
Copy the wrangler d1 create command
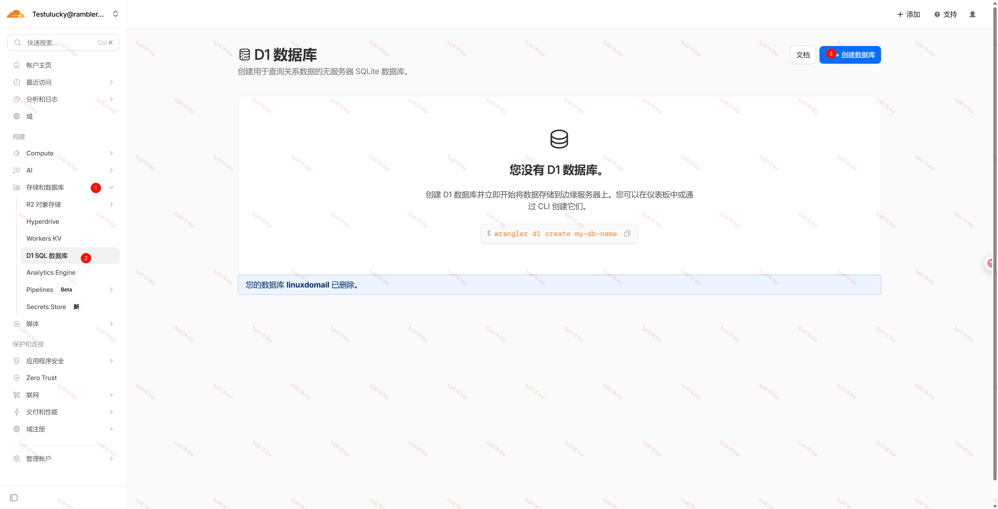point(627,233)
